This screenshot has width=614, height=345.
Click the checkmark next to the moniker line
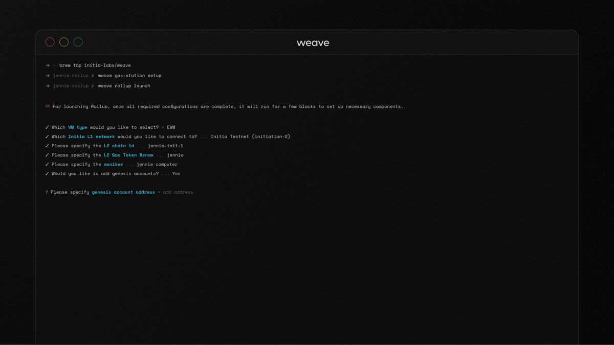[x=46, y=164]
